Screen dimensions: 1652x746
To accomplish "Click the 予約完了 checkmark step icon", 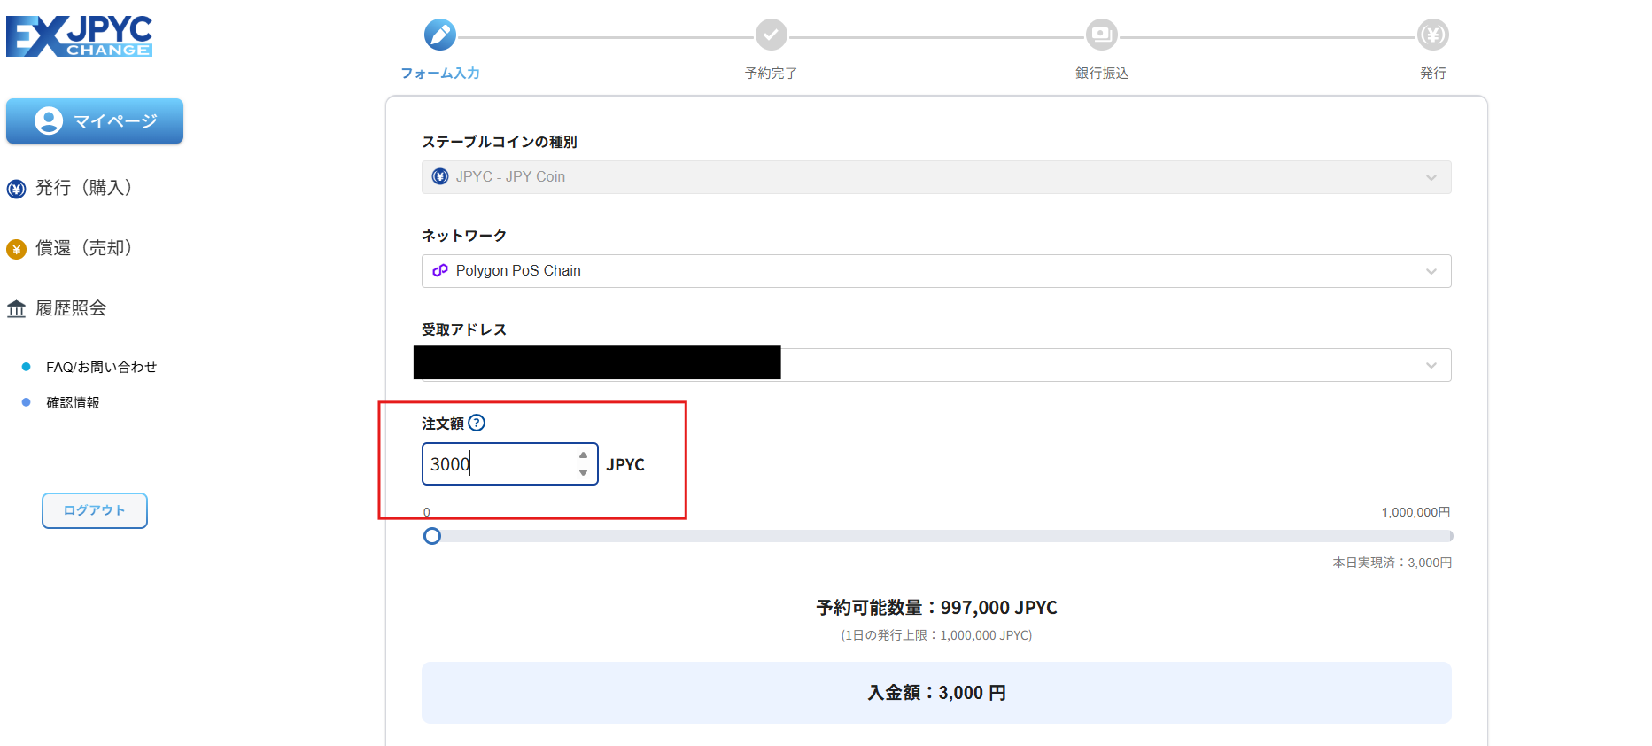I will 772,35.
